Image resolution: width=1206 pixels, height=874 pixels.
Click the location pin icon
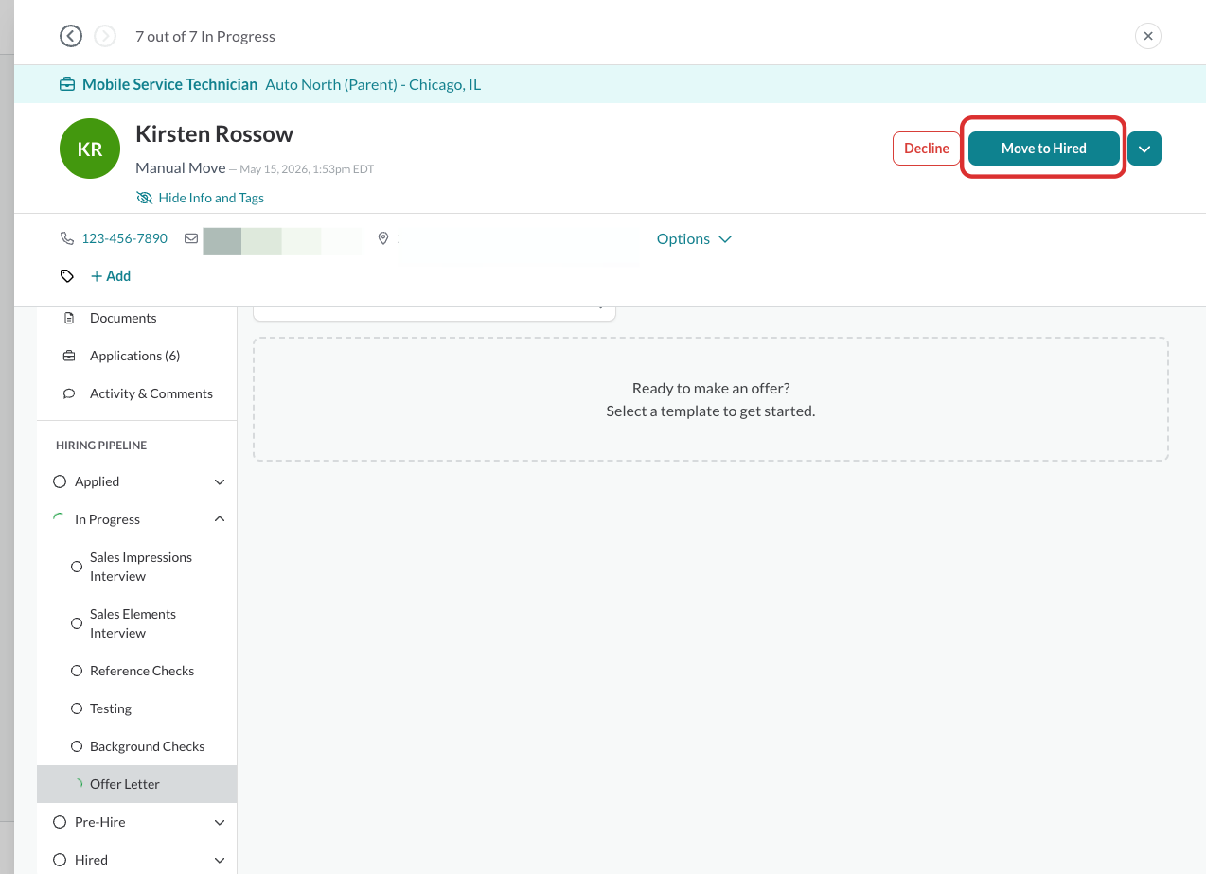[x=383, y=238]
